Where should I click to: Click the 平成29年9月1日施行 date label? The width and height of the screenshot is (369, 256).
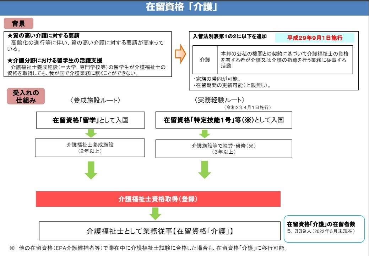(x=315, y=38)
